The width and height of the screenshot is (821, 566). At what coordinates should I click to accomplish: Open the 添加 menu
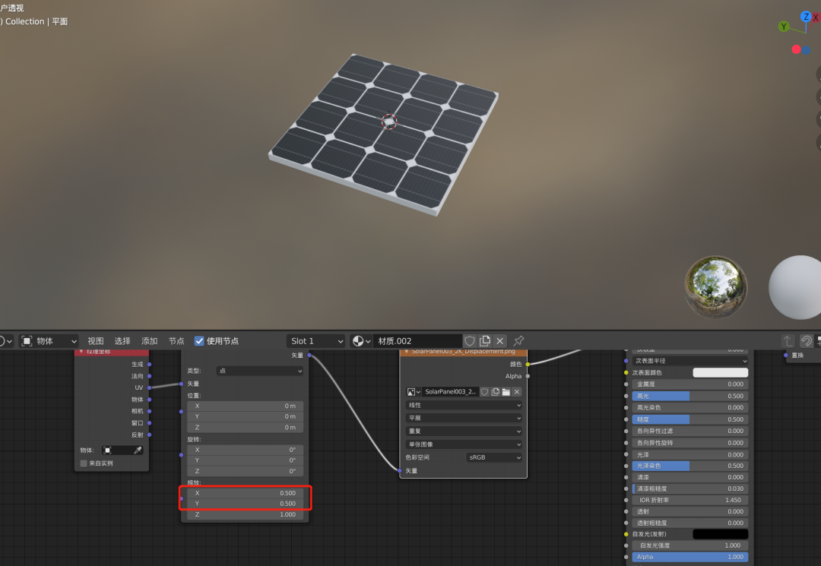(149, 341)
